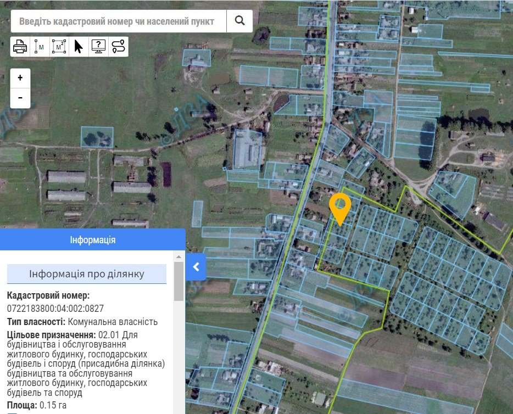The image size is (513, 414).
Task: Activate the arrow pointer selection tool
Action: click(79, 47)
